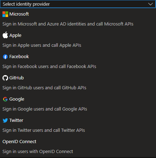Image resolution: width=156 pixels, height=158 pixels.
Task: Collapse dropdown using the chevron arrow
Action: tap(150, 4)
